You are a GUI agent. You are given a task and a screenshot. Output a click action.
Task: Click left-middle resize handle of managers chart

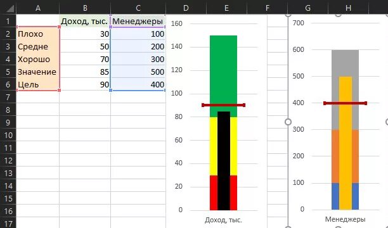click(288, 122)
